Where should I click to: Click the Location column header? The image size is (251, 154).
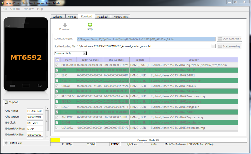coord(194,60)
